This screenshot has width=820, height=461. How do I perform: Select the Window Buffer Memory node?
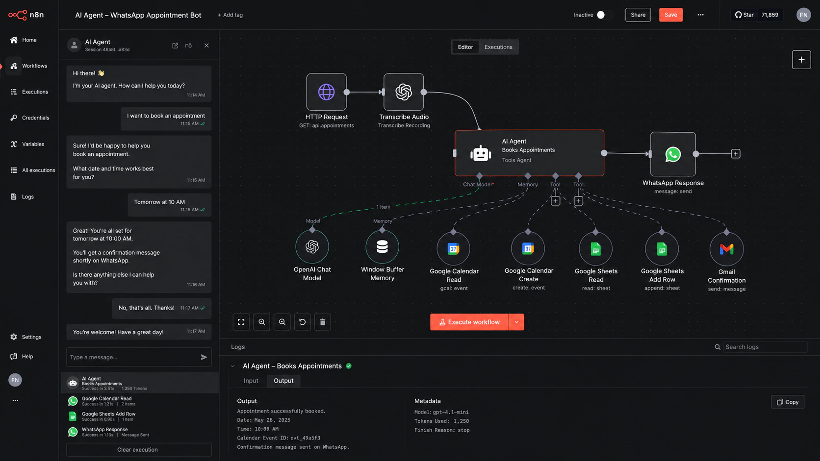382,246
